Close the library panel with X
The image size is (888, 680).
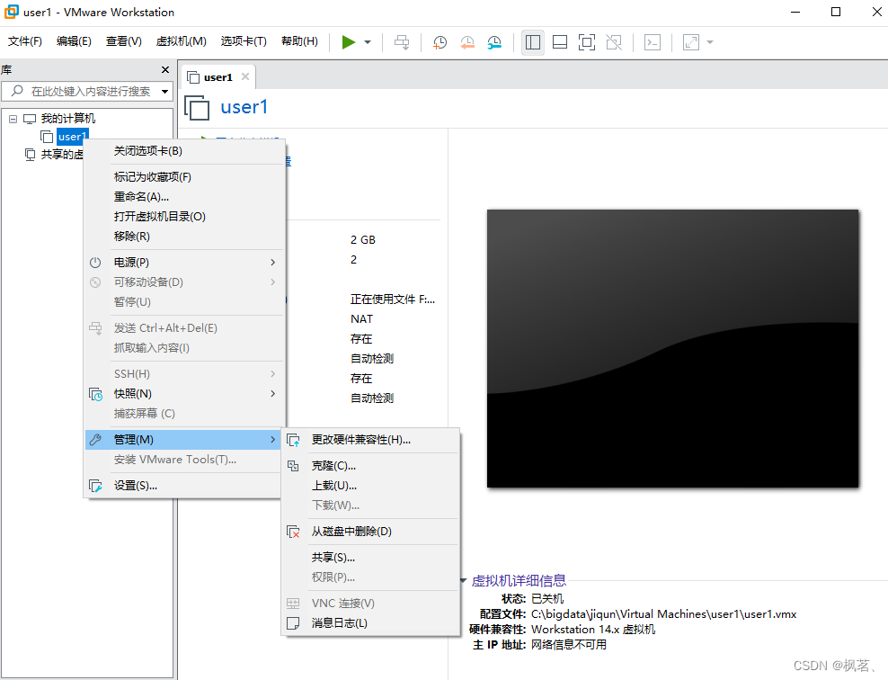point(165,69)
